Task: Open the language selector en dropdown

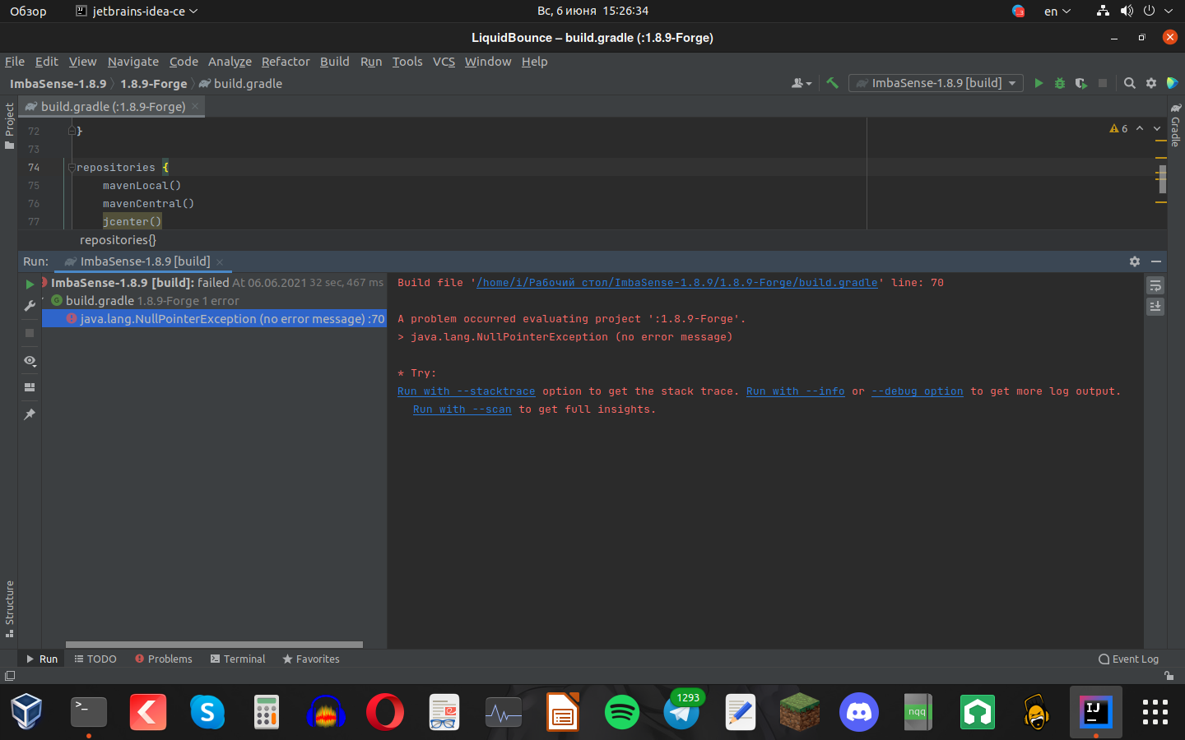Action: point(1057,12)
